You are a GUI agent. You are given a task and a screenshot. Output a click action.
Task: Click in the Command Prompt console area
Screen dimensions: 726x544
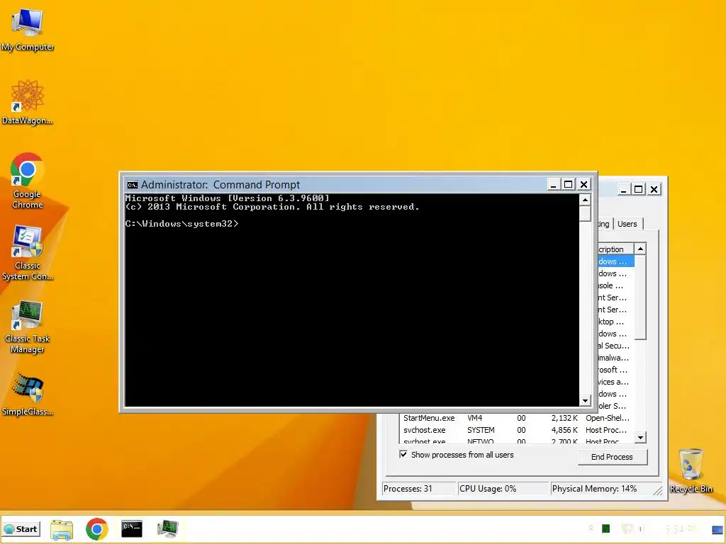click(x=352, y=300)
